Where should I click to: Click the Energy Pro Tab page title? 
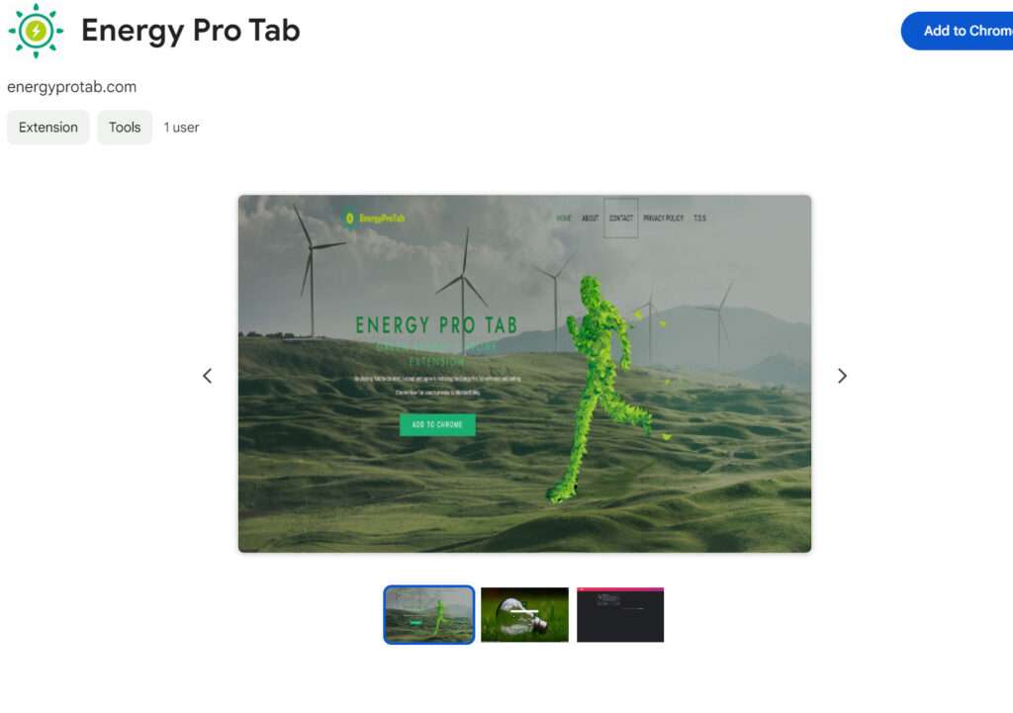point(191,31)
